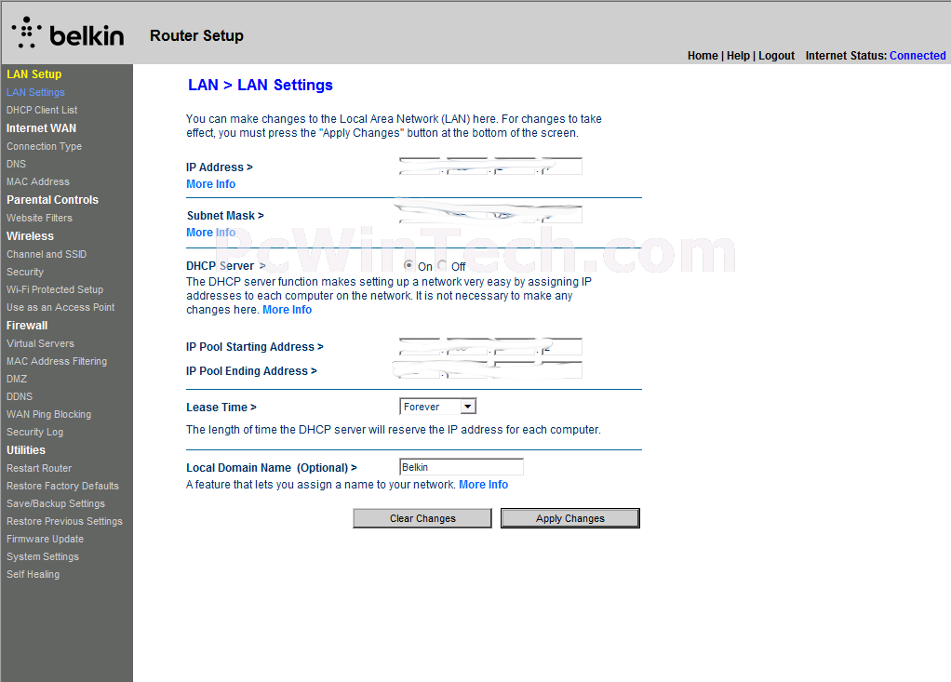Click the Internet WAN sidebar heading
This screenshot has width=951, height=682.
click(x=41, y=127)
